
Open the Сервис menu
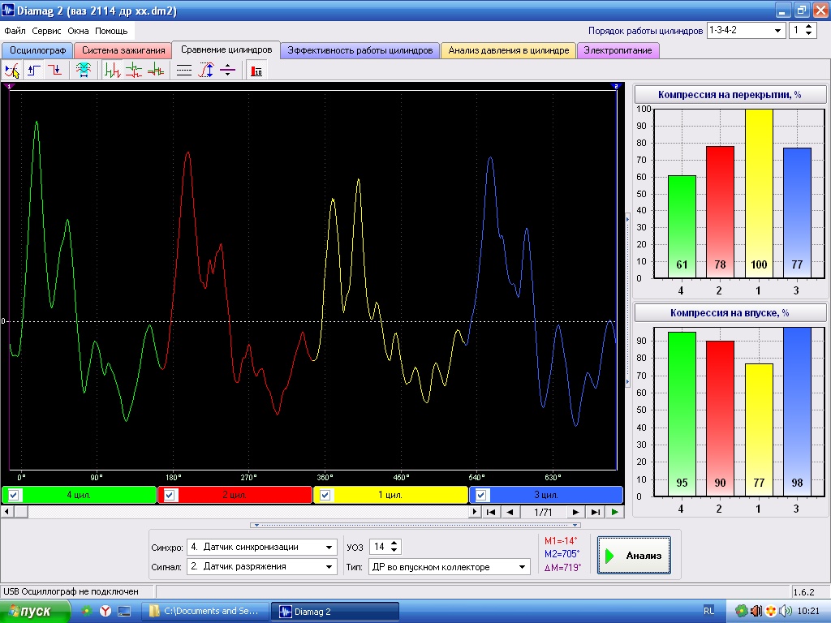click(x=46, y=31)
